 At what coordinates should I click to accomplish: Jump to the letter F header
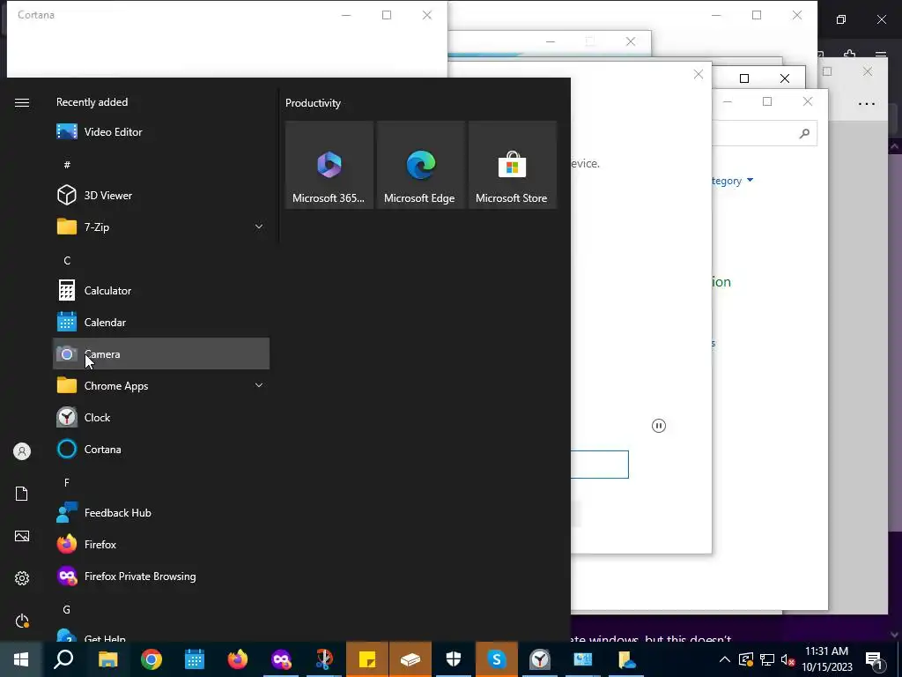[x=67, y=482]
